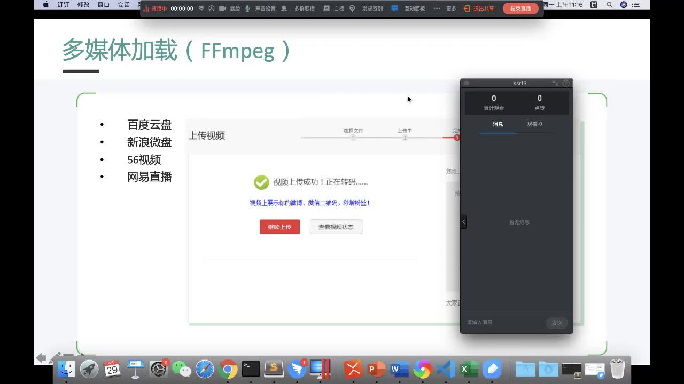
Task: Open DingTalk from the Dock
Action: (297, 369)
